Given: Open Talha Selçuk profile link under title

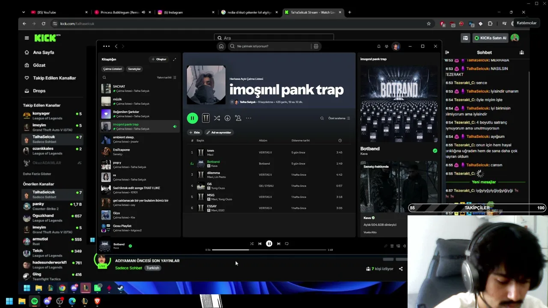Looking at the screenshot, I should pyautogui.click(x=247, y=102).
